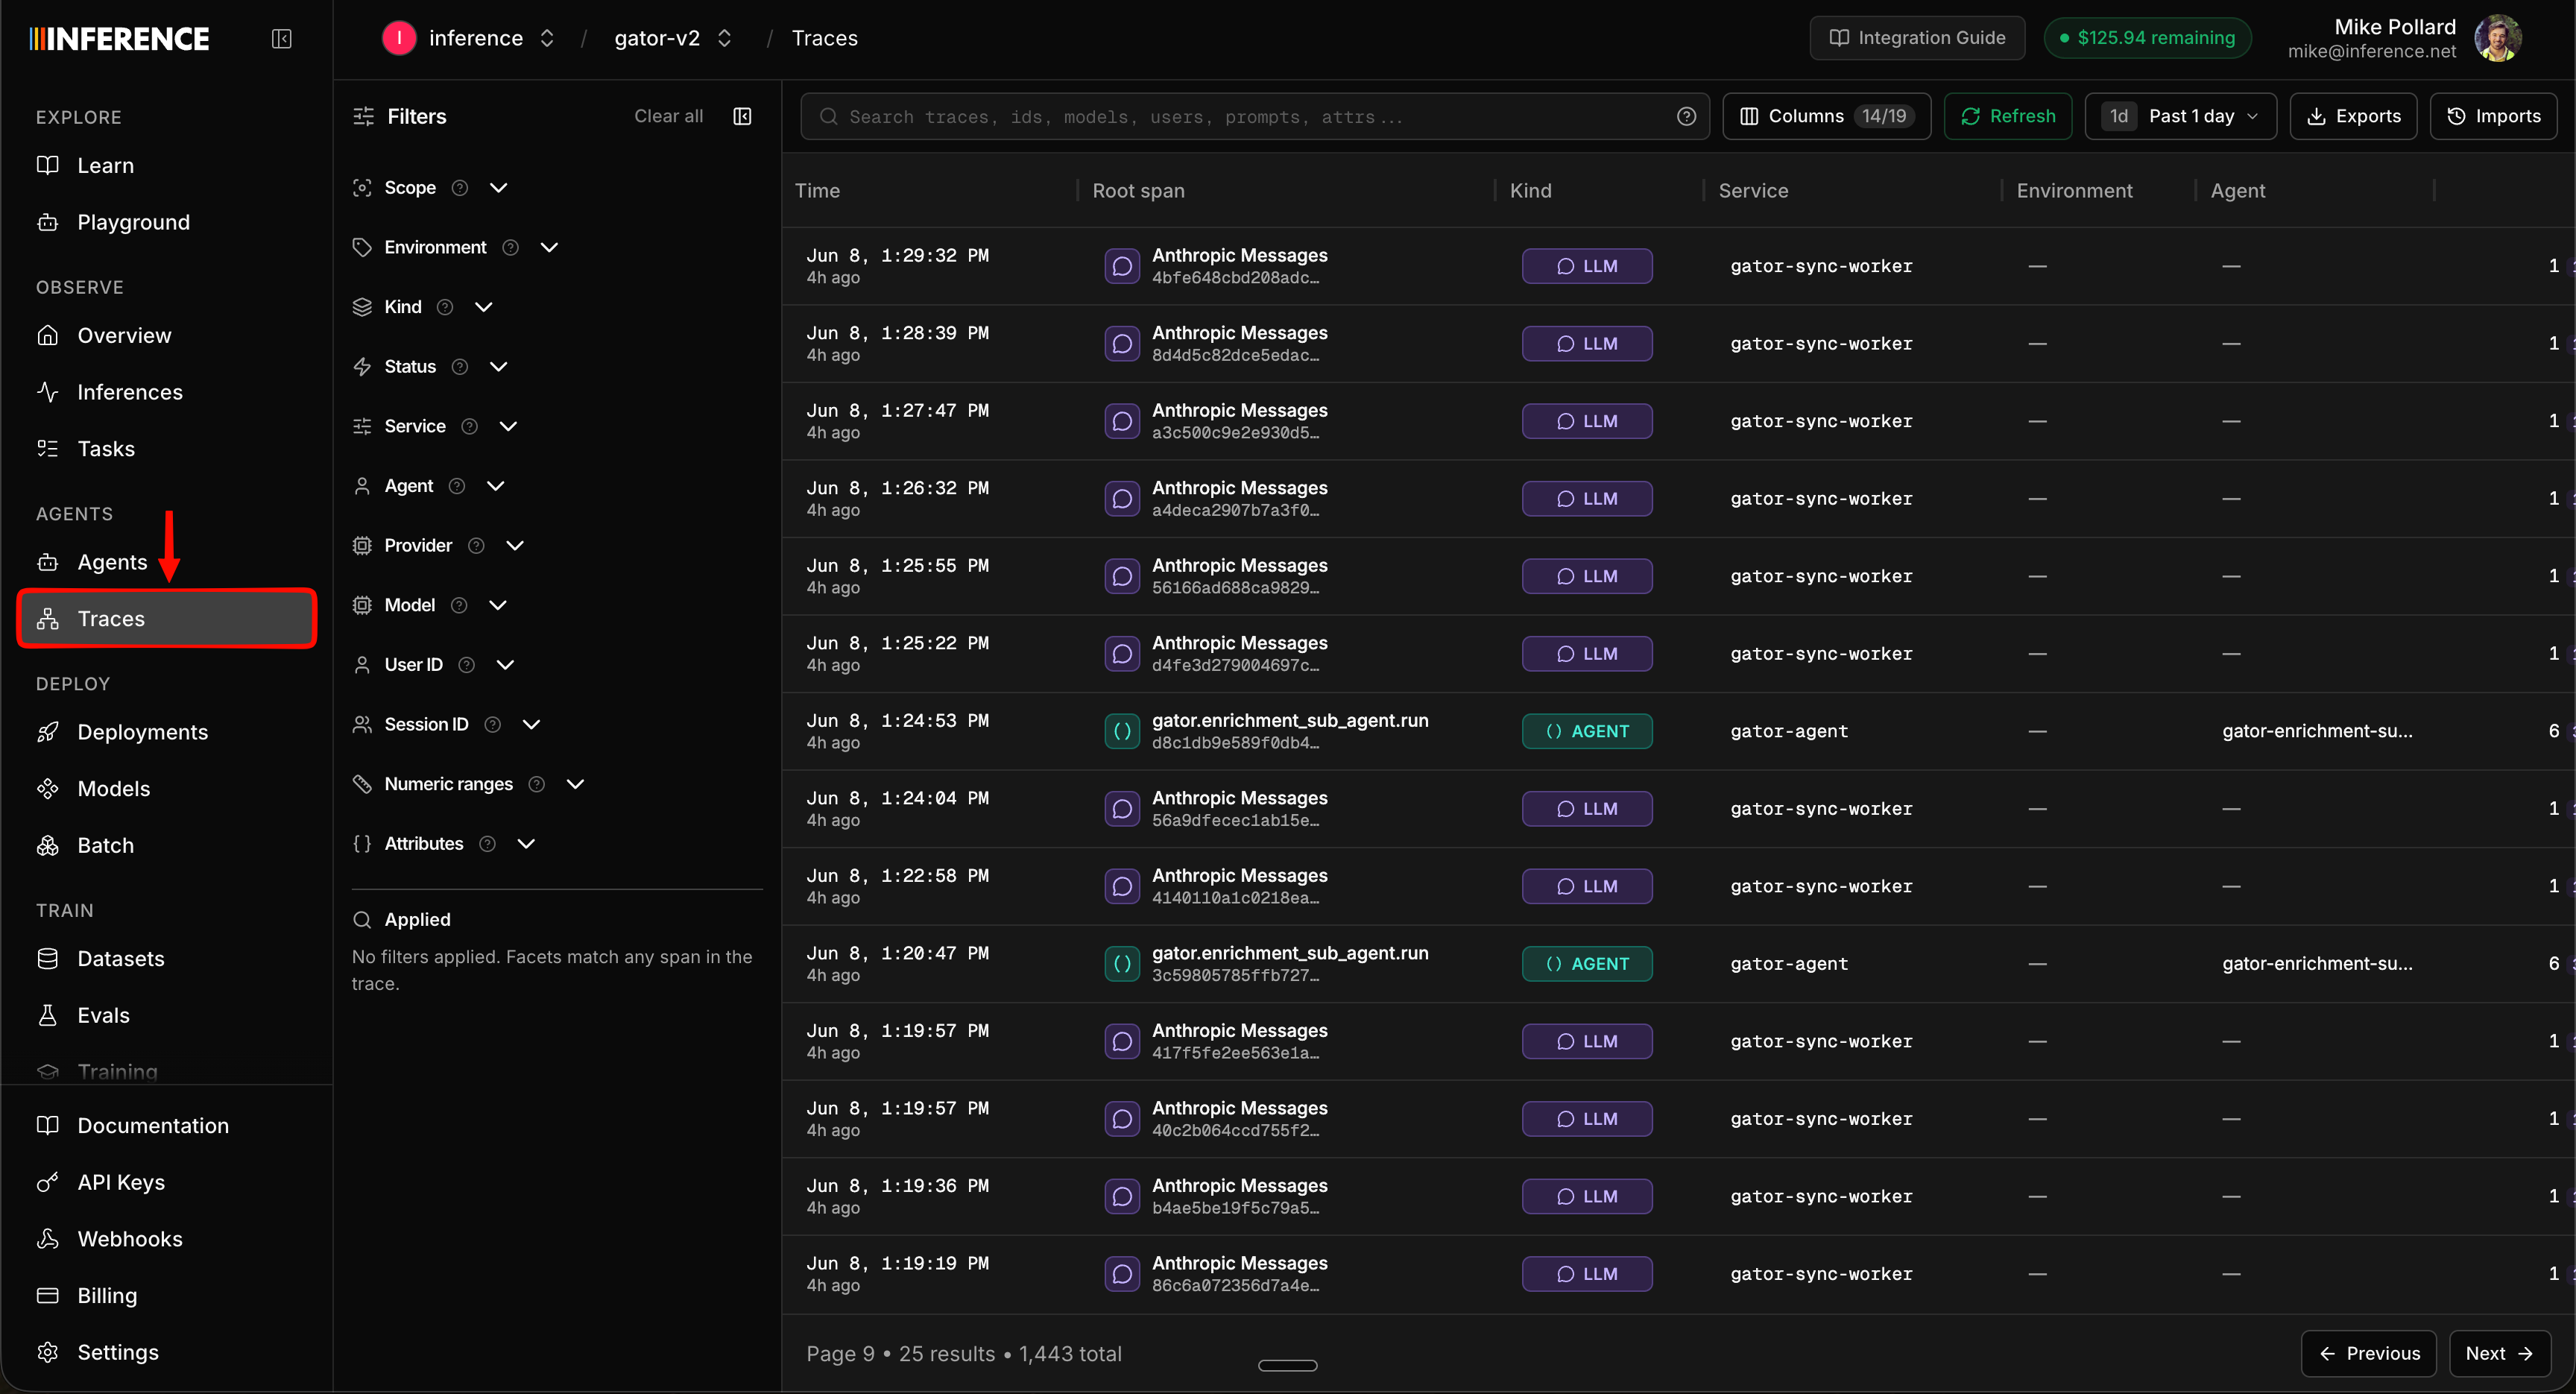Expand the Numeric ranges filter

click(x=575, y=784)
